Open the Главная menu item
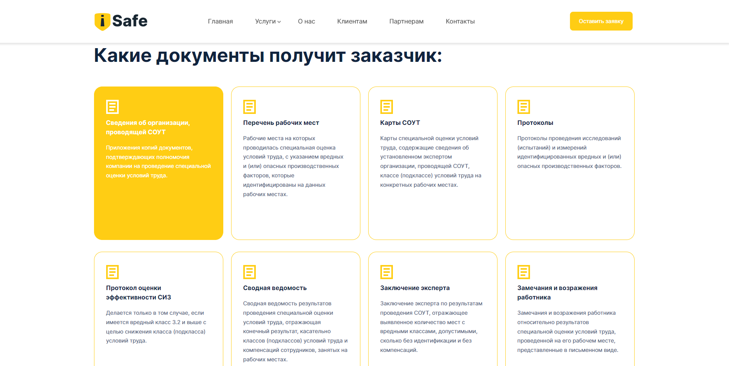Viewport: 729px width, 366px height. [x=221, y=22]
